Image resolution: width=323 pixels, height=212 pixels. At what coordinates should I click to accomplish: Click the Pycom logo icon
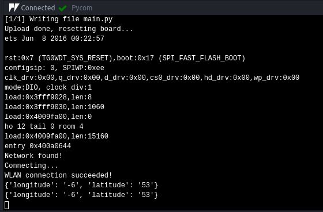click(14, 8)
